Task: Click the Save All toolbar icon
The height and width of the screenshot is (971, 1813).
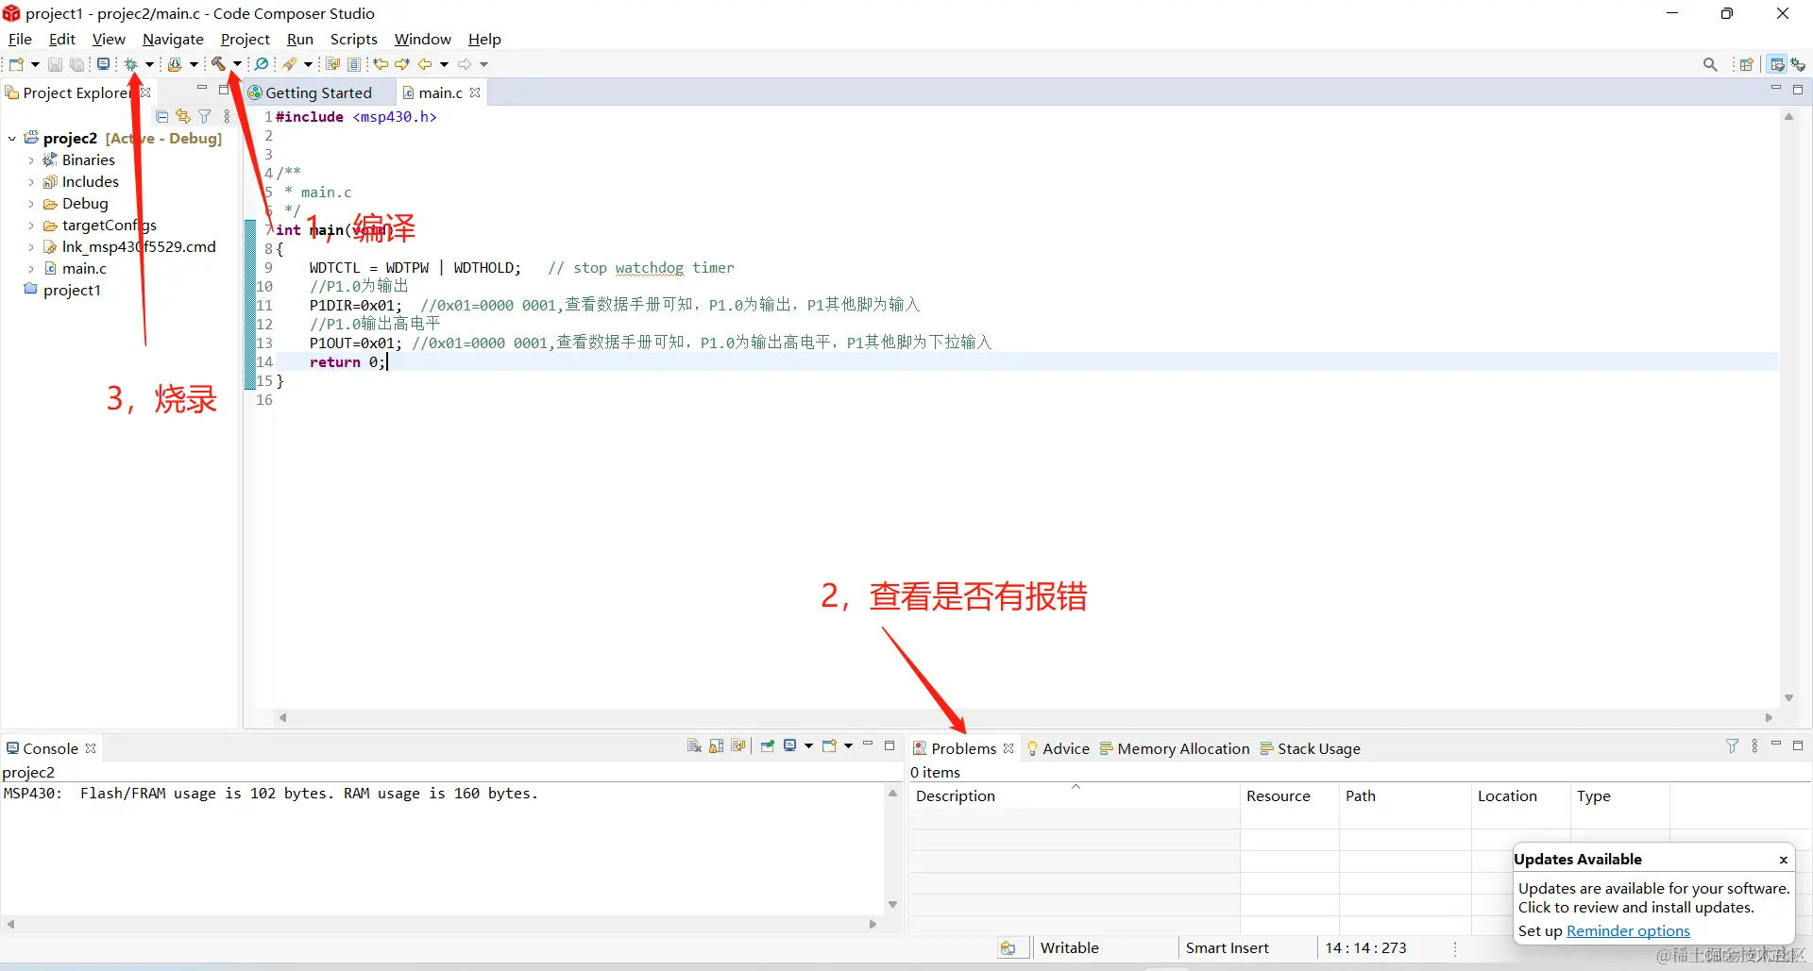Action: point(77,64)
